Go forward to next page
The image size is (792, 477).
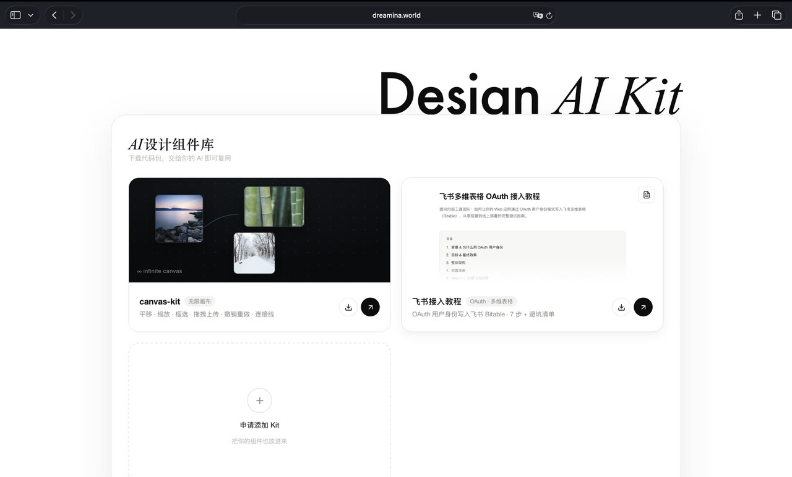pyautogui.click(x=73, y=15)
